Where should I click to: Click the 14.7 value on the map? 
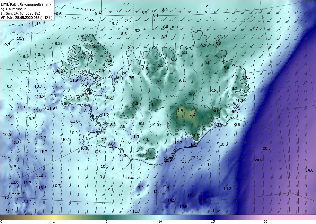click(x=191, y=195)
